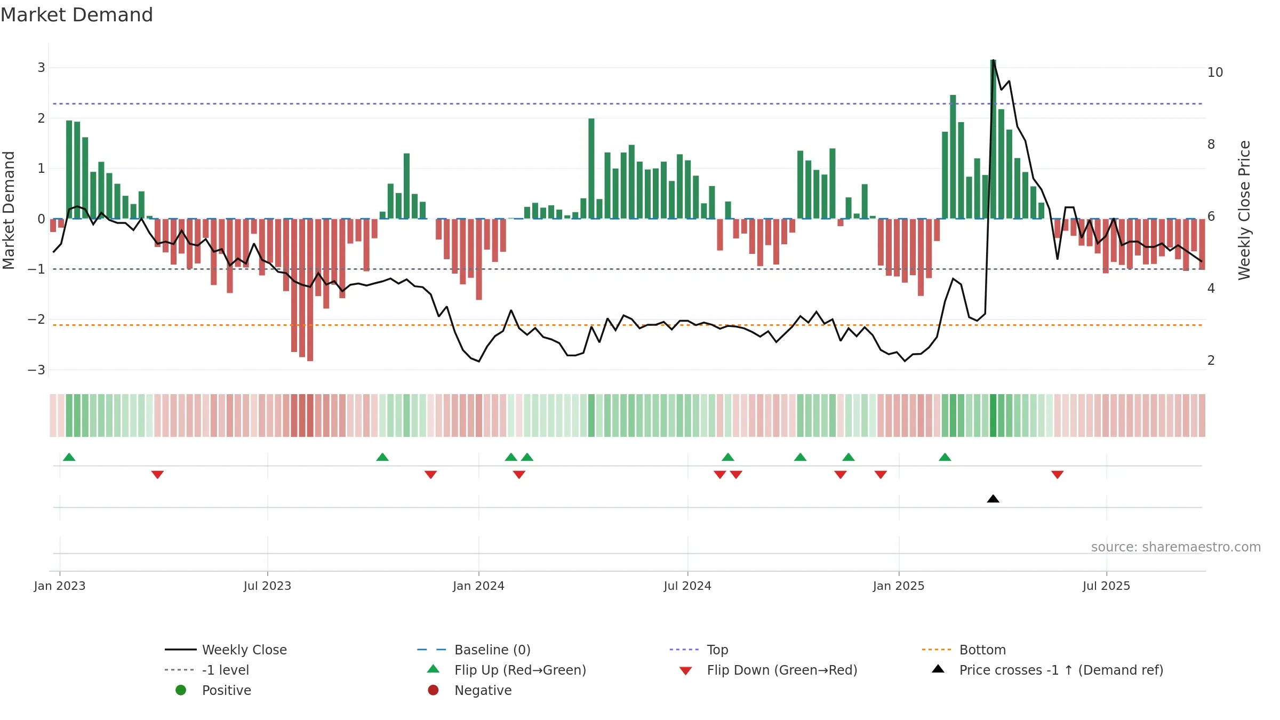This screenshot has height=720, width=1280.
Task: Click the green Positive legend dot
Action: coord(181,690)
